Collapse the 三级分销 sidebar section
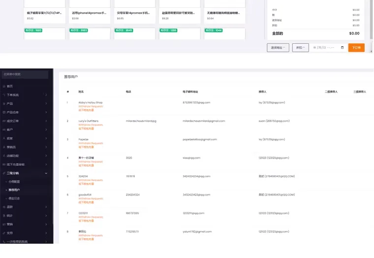Image resolution: width=374 pixels, height=258 pixels. point(46,173)
